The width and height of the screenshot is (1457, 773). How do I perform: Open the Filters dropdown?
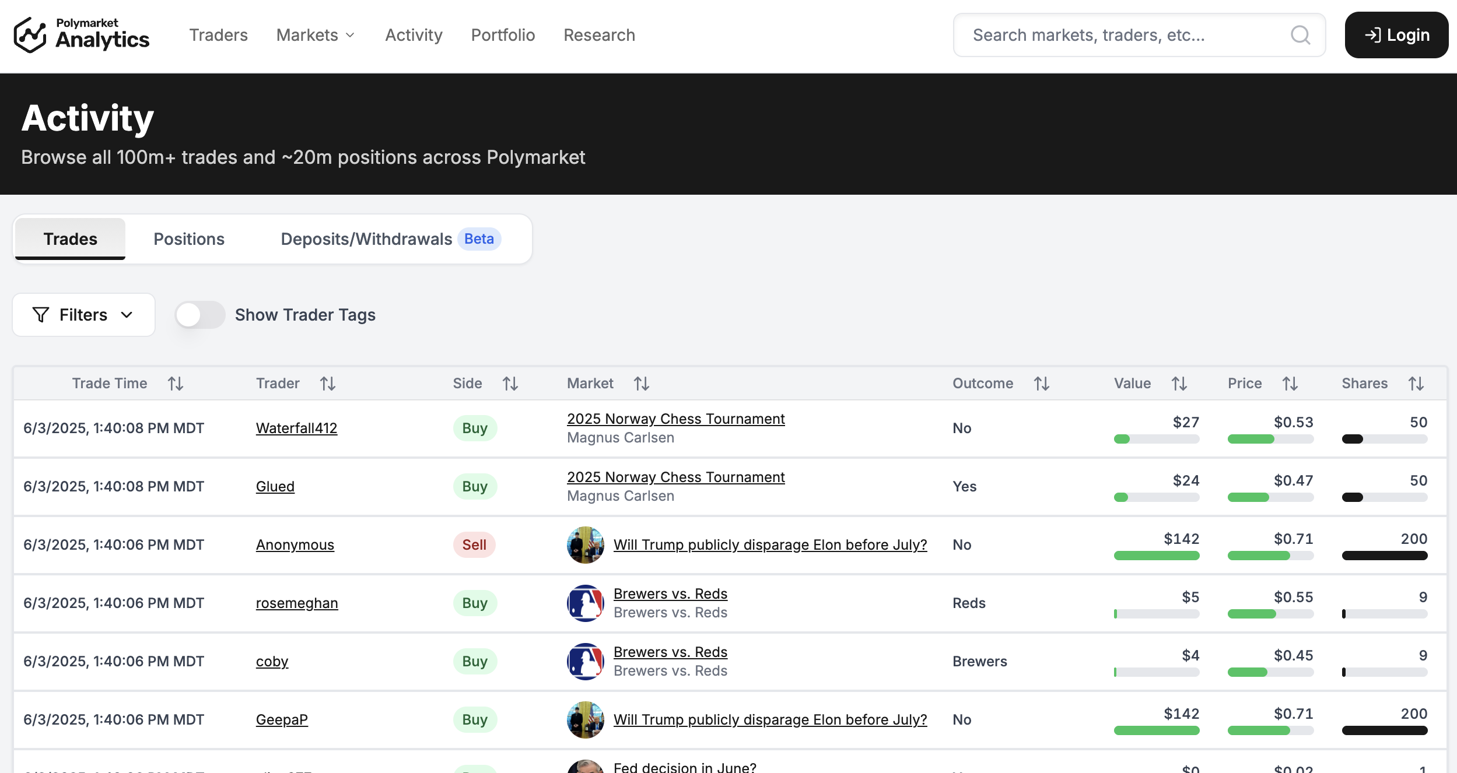(83, 315)
